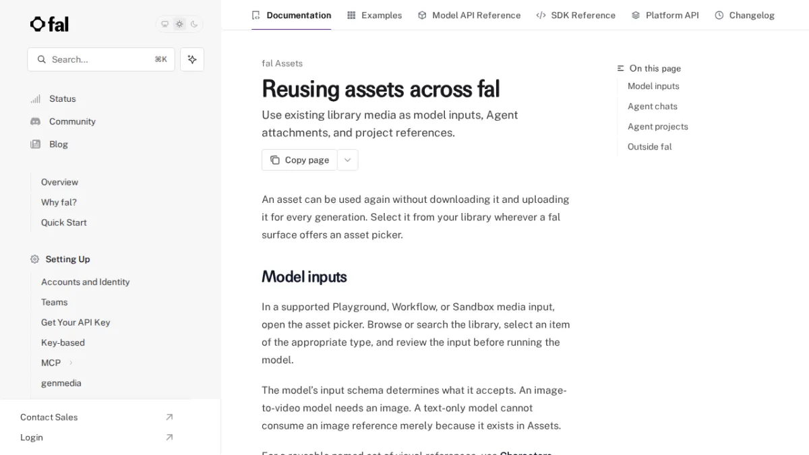Click fal Assets breadcrumb
This screenshot has width=809, height=455.
(282, 63)
